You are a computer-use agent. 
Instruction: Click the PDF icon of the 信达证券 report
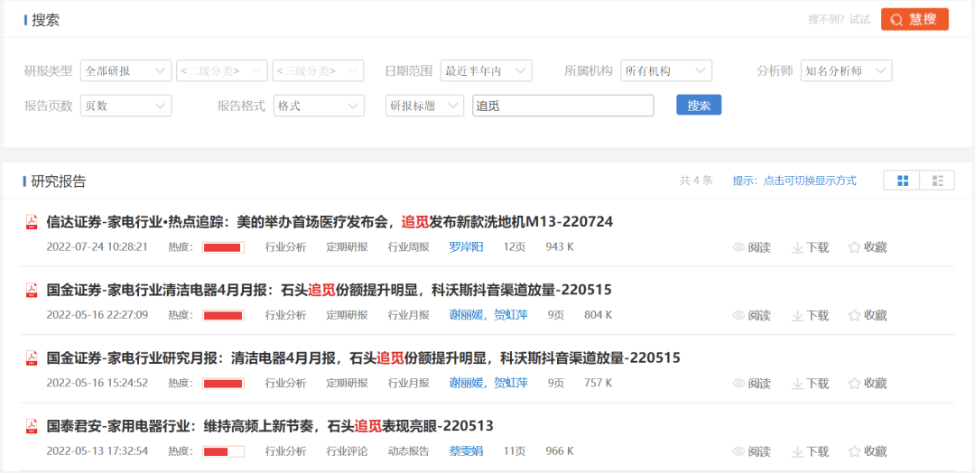(x=31, y=222)
